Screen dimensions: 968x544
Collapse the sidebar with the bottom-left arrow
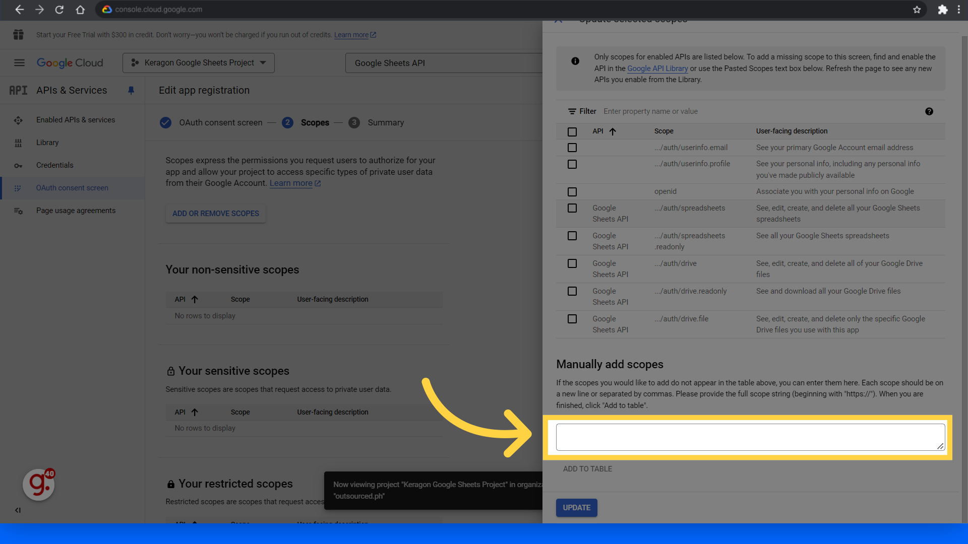point(18,510)
